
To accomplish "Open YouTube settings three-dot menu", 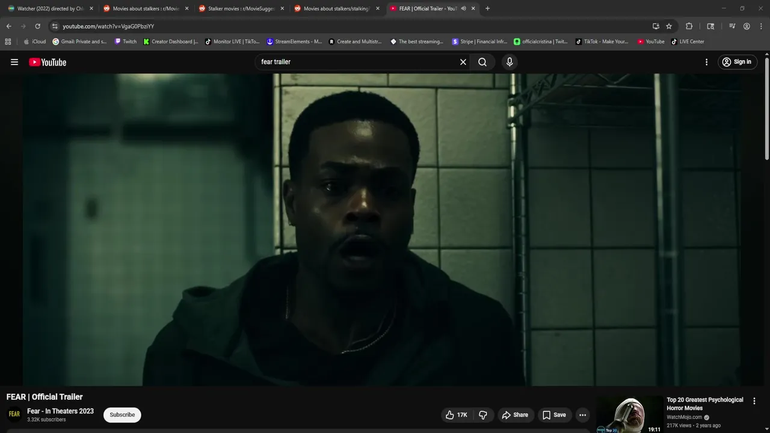I will coord(706,62).
